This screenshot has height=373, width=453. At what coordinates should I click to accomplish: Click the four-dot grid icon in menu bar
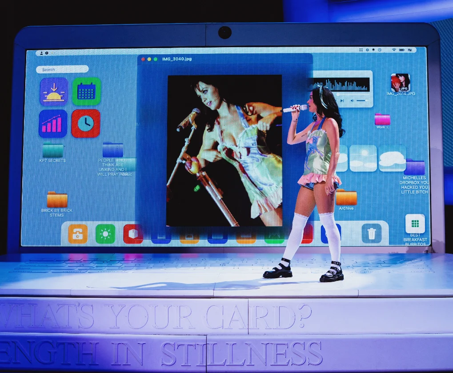(361, 50)
